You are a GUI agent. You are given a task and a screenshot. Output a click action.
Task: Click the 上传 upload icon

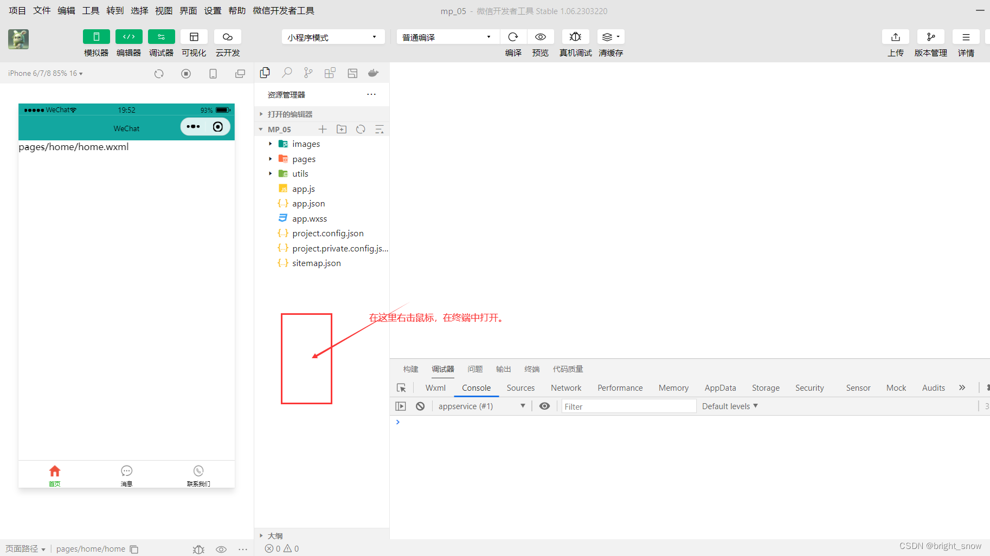pos(895,36)
